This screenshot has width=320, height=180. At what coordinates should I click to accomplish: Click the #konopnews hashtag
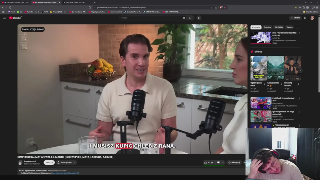coord(53,170)
